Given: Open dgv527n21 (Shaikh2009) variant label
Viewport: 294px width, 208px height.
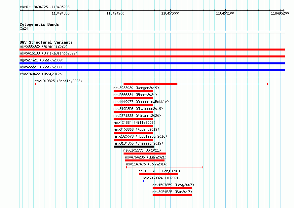Looking at the screenshot, I should pyautogui.click(x=42, y=60).
